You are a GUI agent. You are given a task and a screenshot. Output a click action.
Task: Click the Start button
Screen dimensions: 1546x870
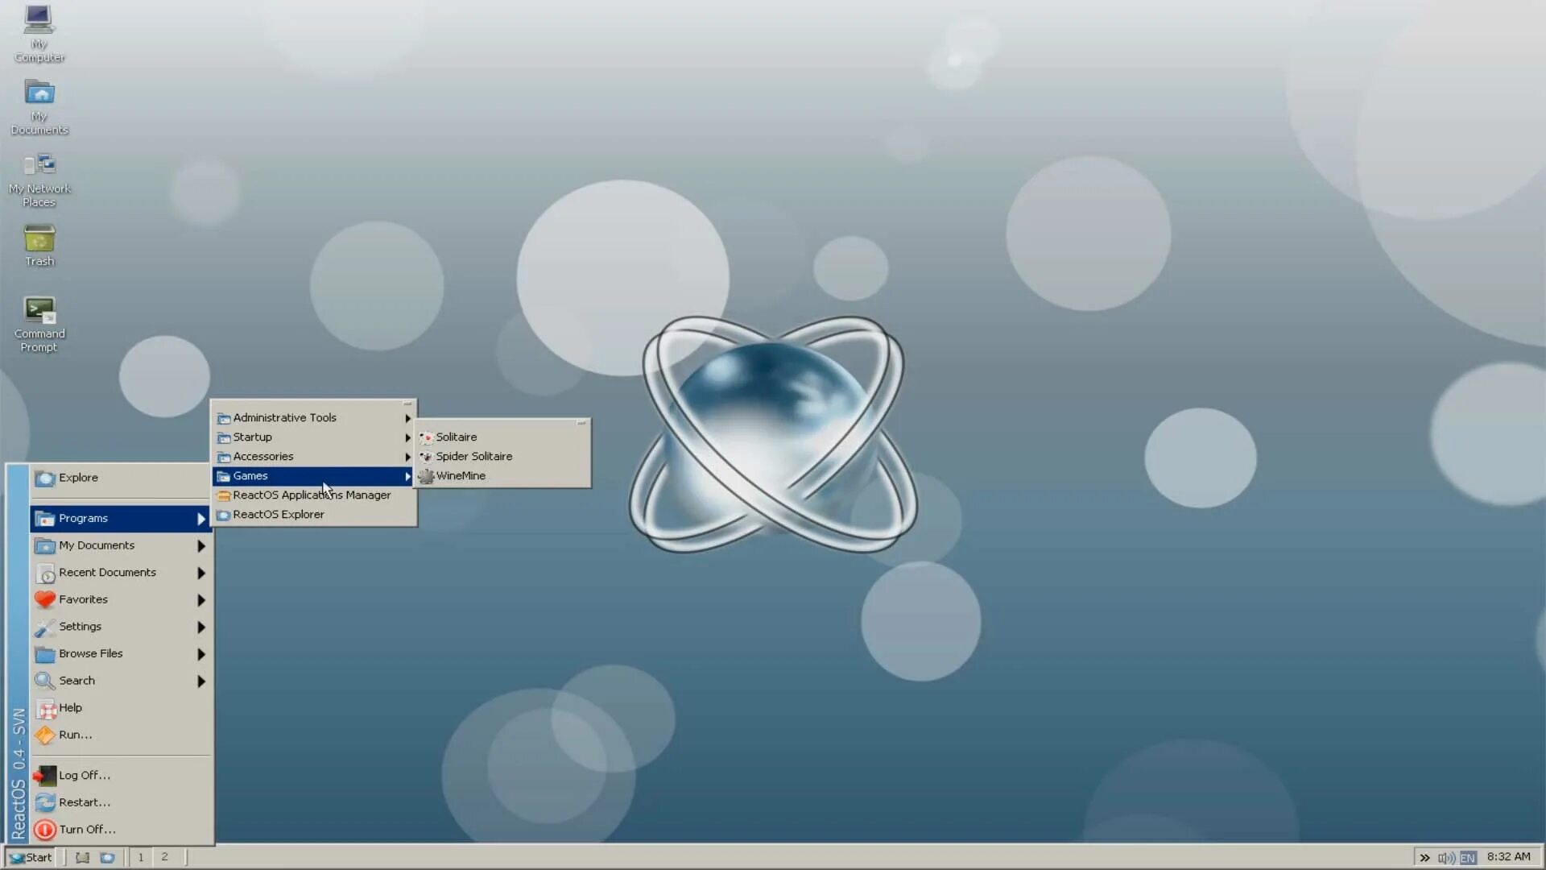(31, 858)
